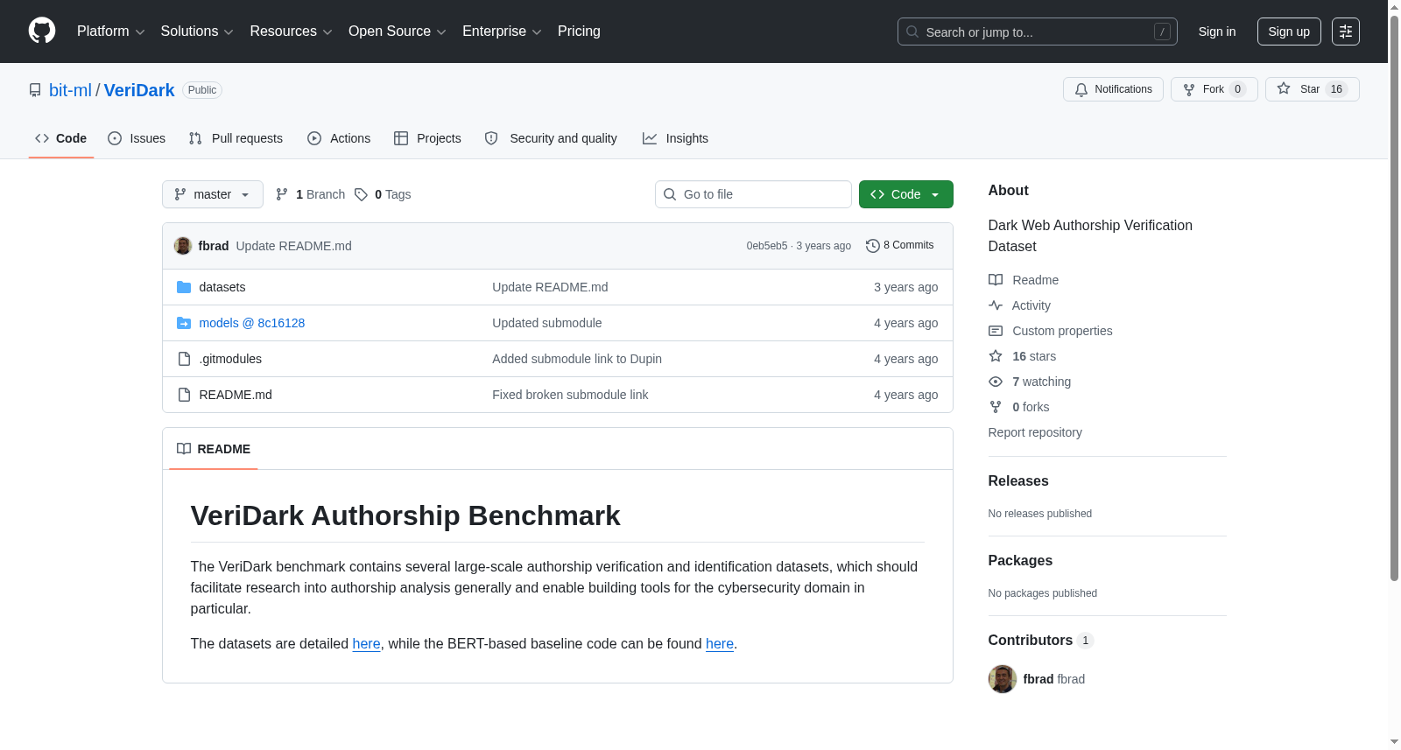Click the 'here' link for baseline code
The image size is (1401, 750).
coord(720,644)
